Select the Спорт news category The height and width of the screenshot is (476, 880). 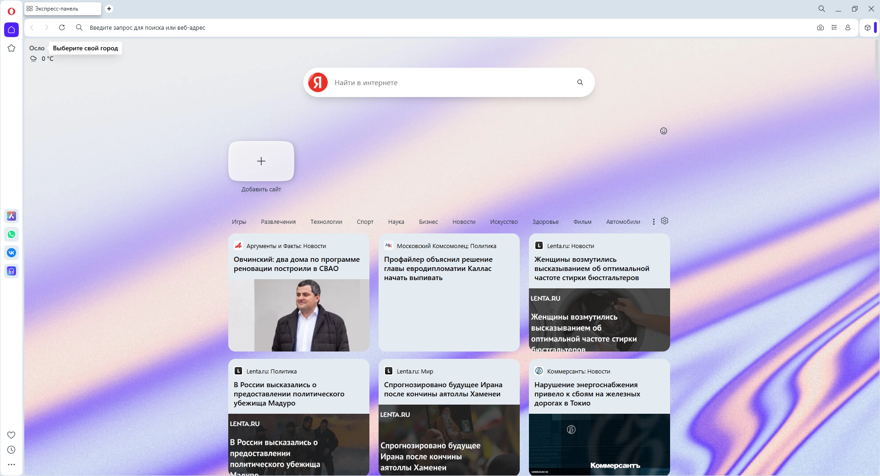(365, 222)
